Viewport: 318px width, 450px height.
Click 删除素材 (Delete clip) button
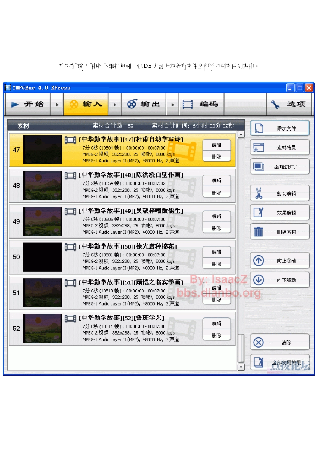(x=280, y=232)
